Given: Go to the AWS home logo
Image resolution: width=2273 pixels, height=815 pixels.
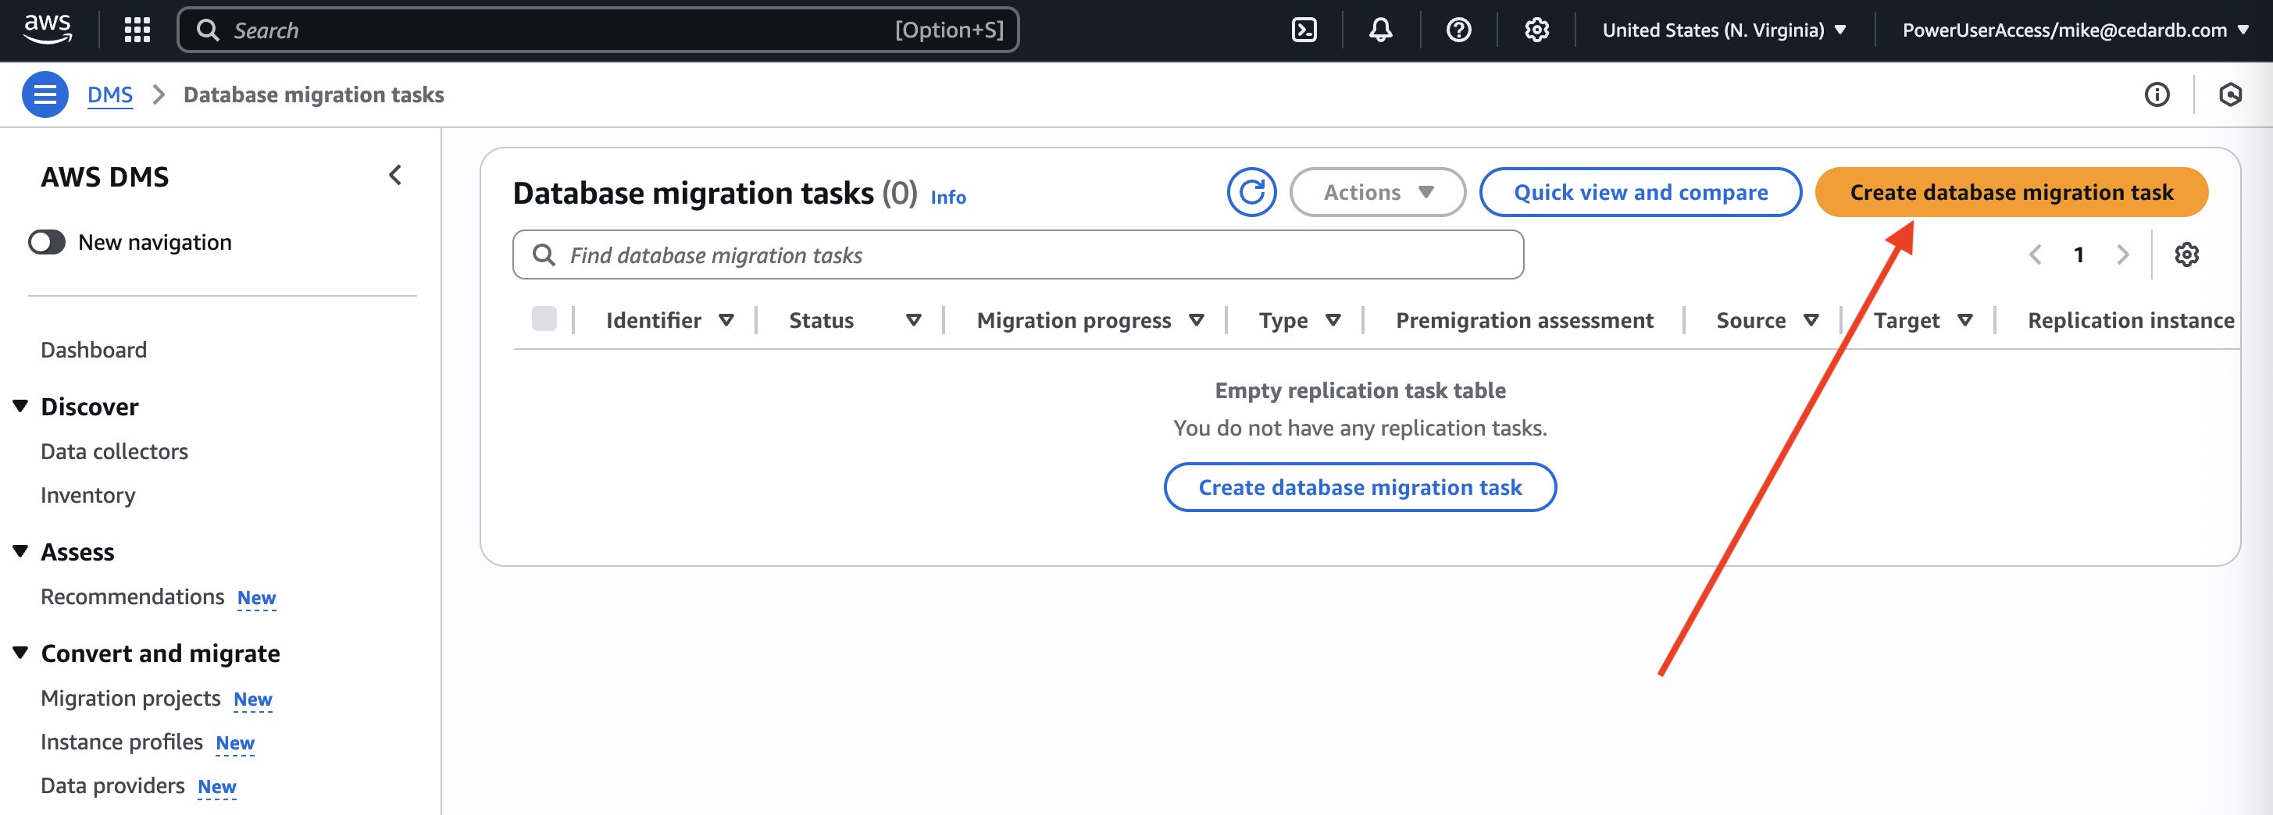Looking at the screenshot, I should point(48,30).
